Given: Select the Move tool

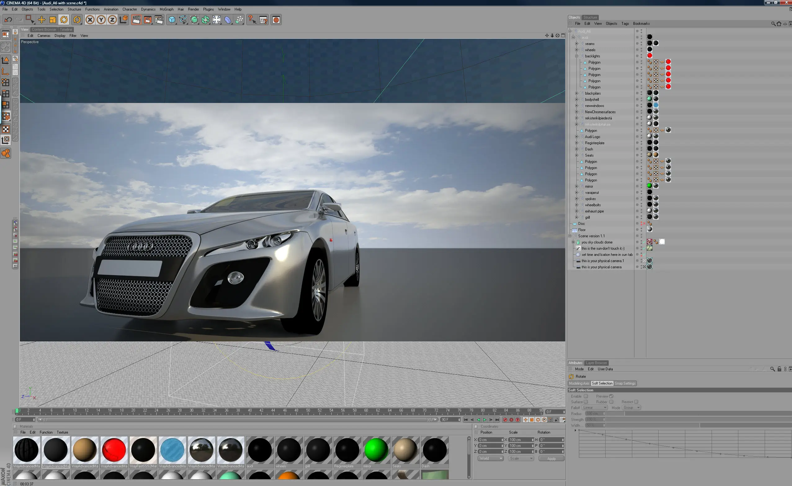Looking at the screenshot, I should pyautogui.click(x=42, y=20).
